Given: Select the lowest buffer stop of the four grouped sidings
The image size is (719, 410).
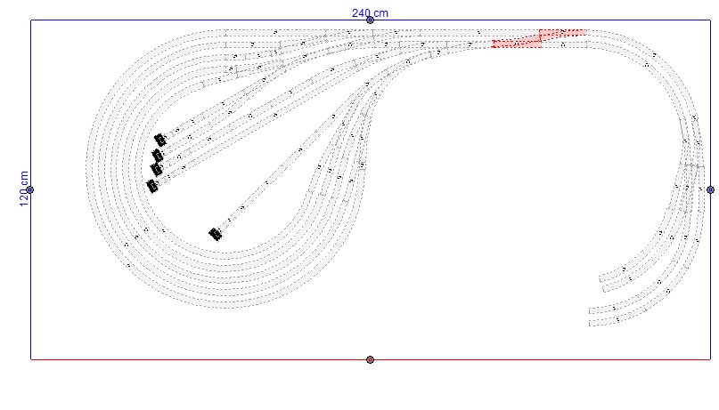Looking at the screenshot, I should tap(151, 185).
